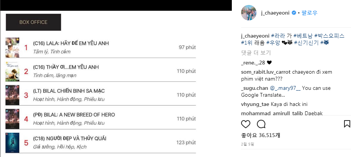Click the blue verified badge
The image size is (351, 157).
click(x=294, y=13)
